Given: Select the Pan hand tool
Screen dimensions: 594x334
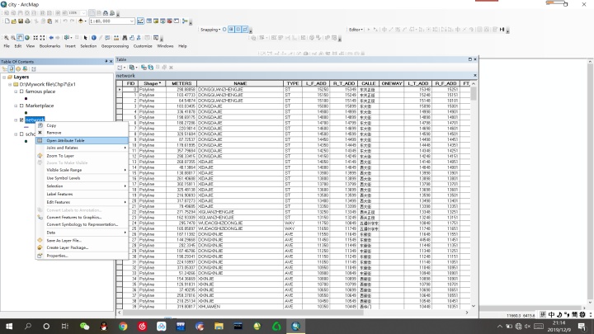Looking at the screenshot, I should point(20,38).
